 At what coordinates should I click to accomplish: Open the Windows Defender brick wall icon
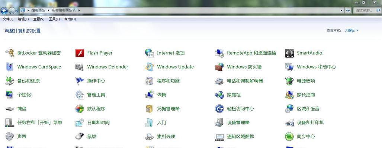tap(80, 67)
